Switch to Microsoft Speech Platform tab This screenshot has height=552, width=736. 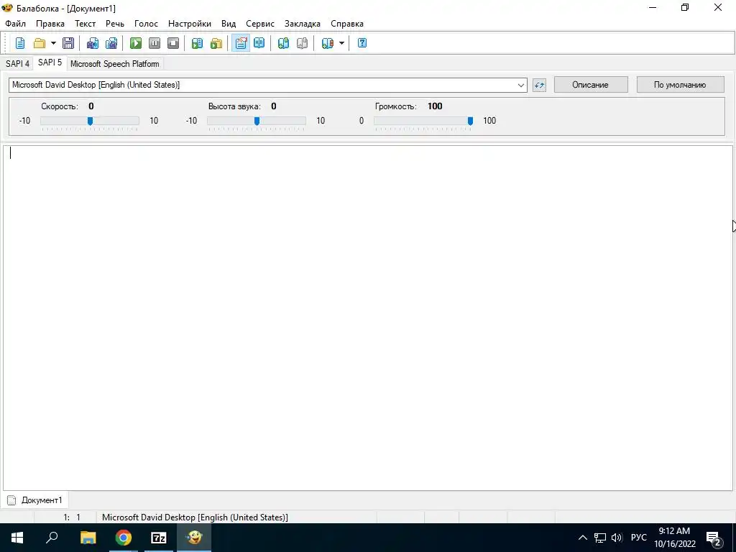(x=114, y=64)
